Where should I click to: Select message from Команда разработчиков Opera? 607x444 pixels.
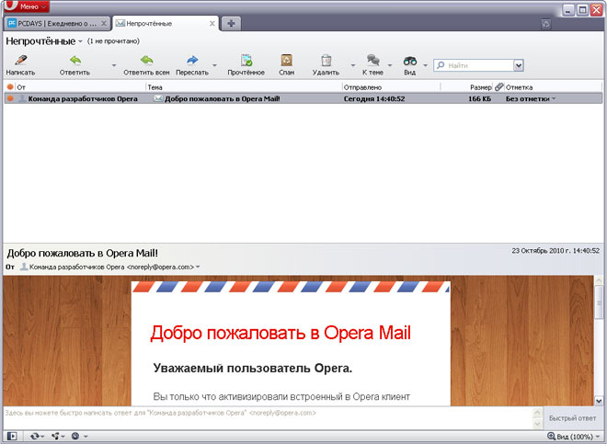coord(83,98)
